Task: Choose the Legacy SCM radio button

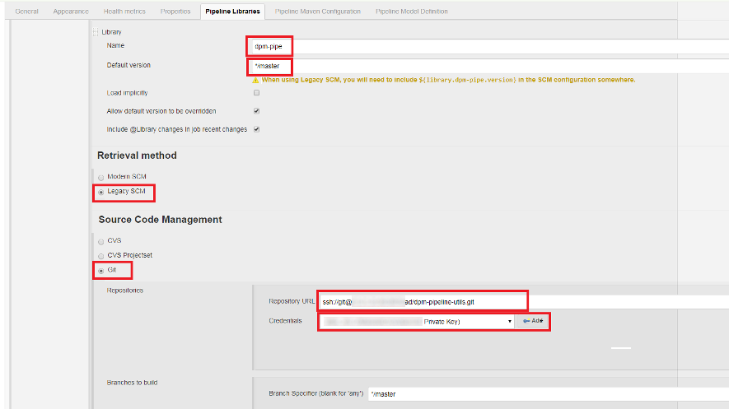Action: (101, 192)
